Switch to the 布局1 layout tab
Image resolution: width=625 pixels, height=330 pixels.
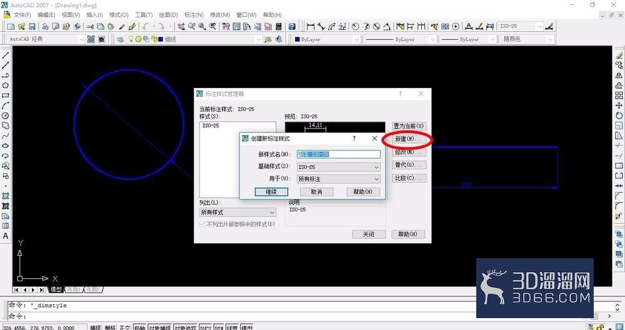click(x=74, y=289)
